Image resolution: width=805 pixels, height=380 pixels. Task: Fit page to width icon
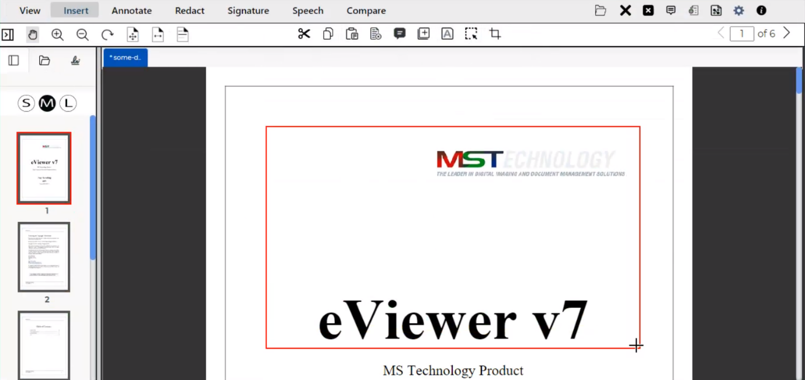[158, 34]
